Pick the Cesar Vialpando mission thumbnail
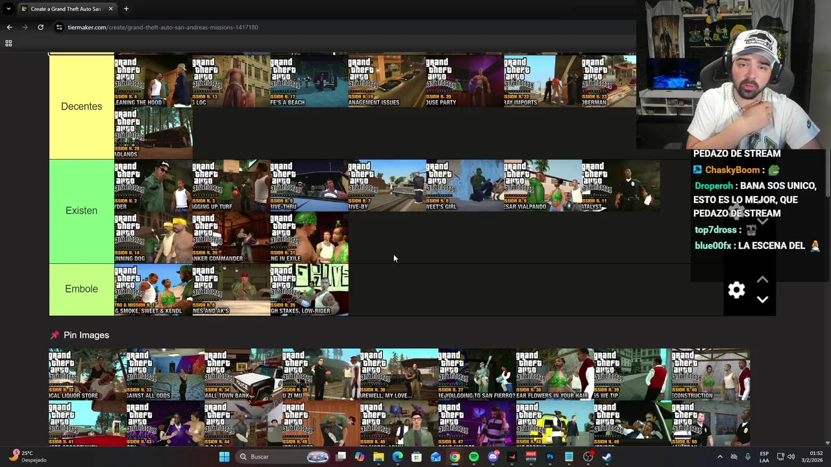 coord(543,186)
